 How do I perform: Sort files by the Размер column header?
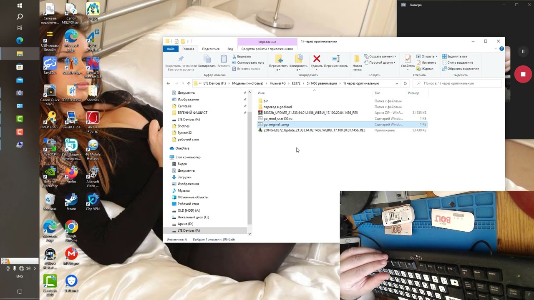(413, 93)
